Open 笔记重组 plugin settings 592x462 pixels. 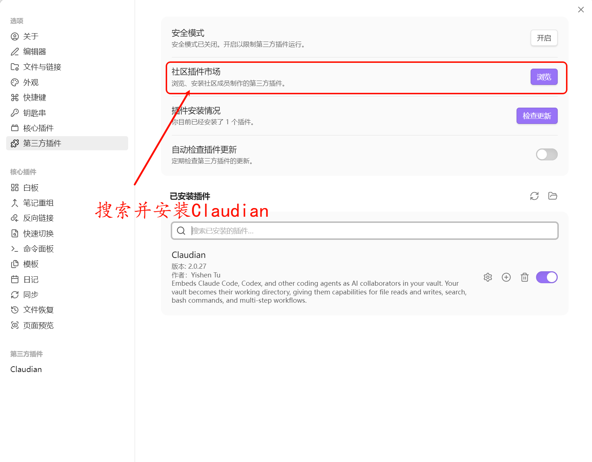67,203
